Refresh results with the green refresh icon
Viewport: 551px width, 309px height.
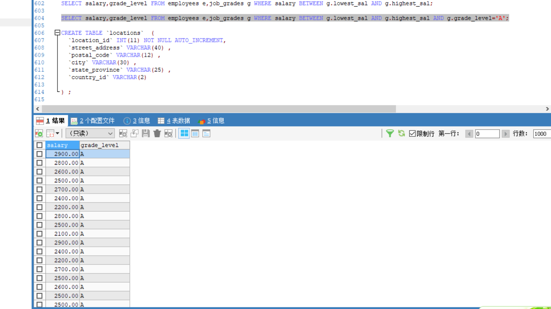(401, 134)
